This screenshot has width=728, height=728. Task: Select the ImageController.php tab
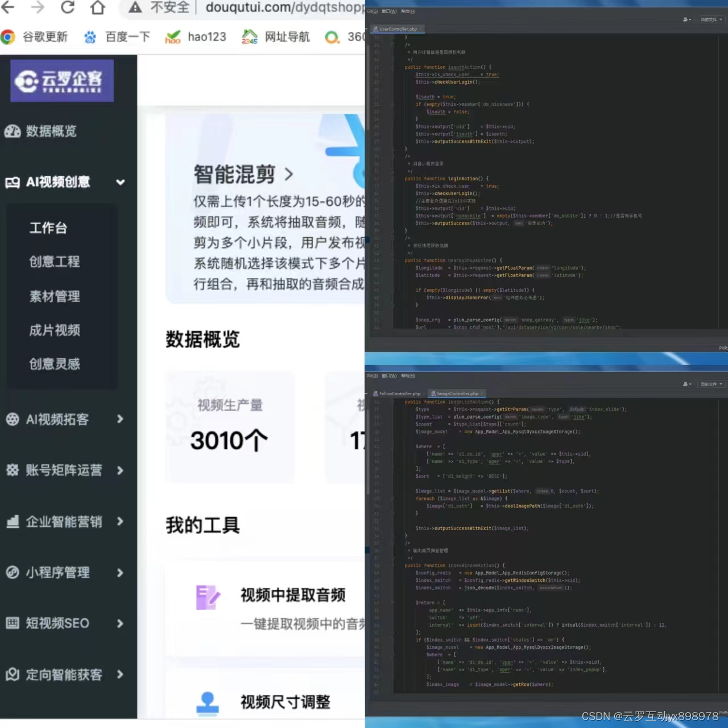(x=456, y=394)
